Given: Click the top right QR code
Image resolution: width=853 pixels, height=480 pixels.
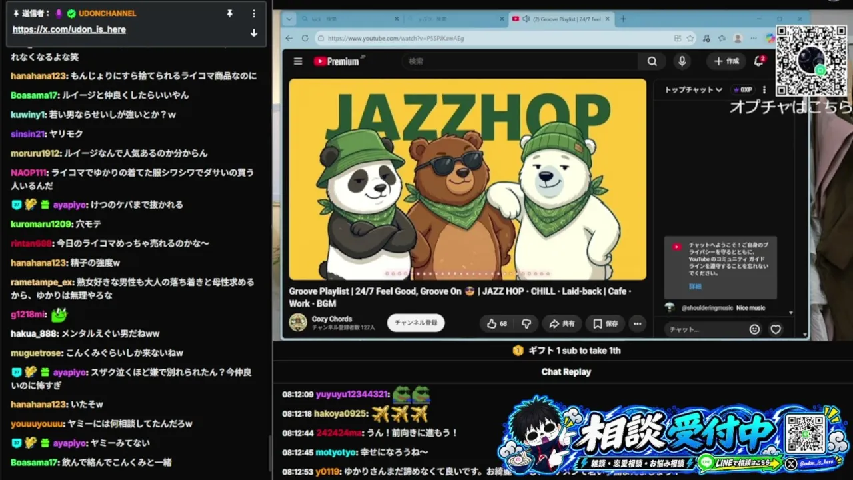Looking at the screenshot, I should (x=811, y=61).
